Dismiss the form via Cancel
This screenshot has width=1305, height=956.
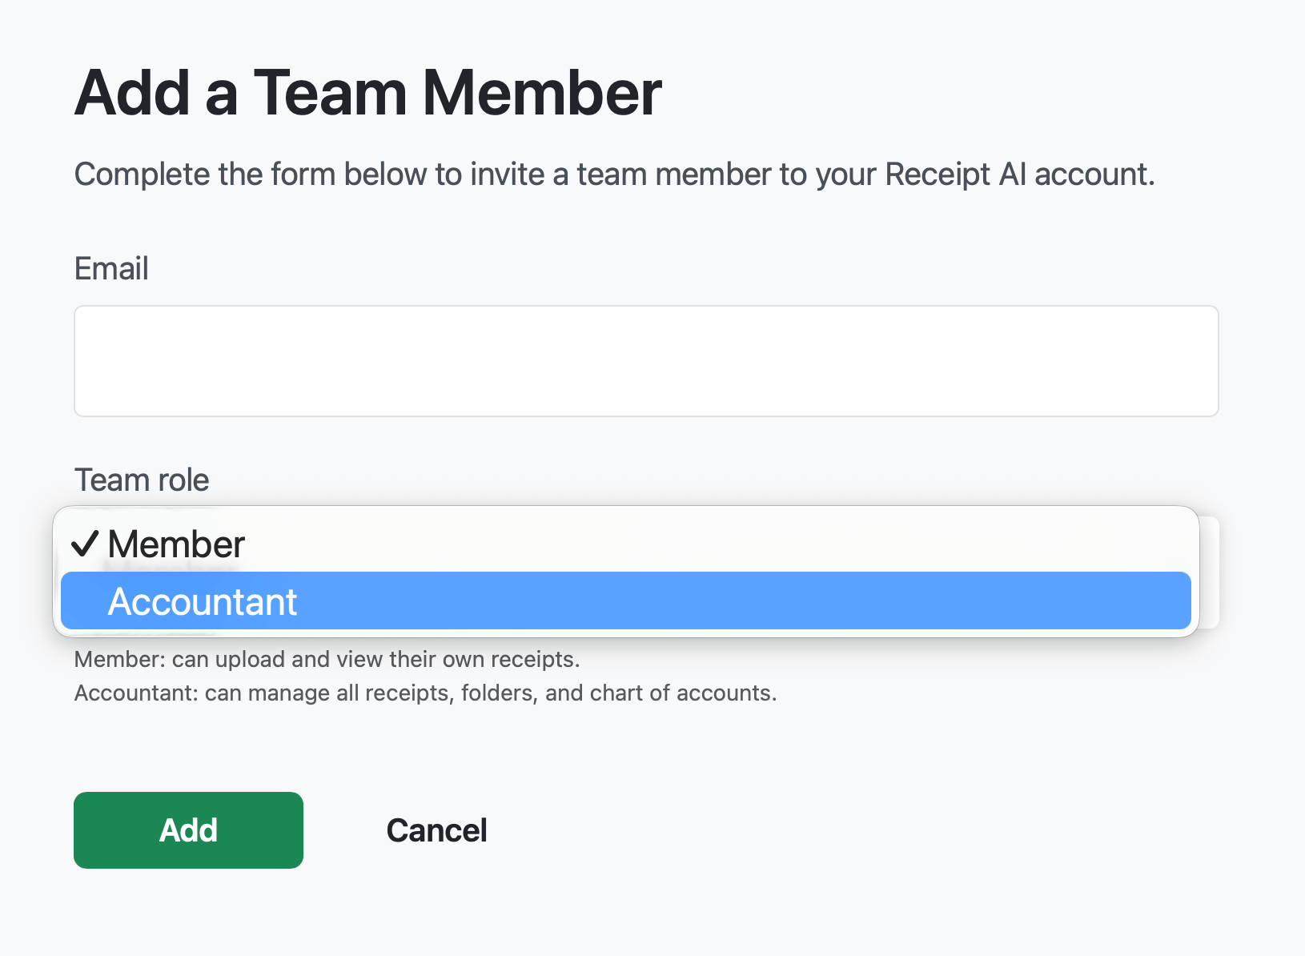coord(436,830)
